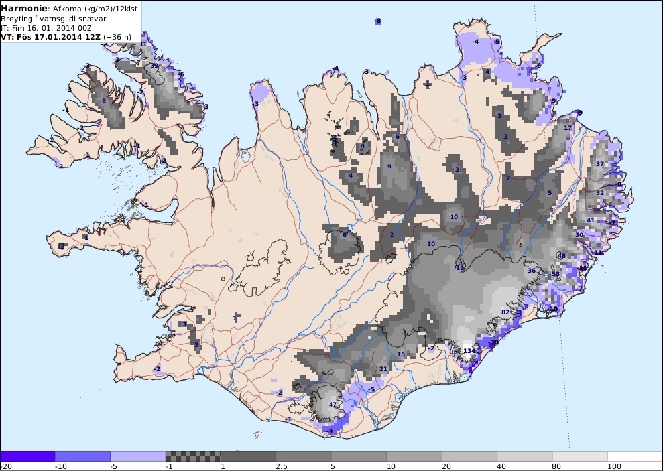Click the map value 47 on the southern glacier
Viewport: 663px width, 471px height.
pyautogui.click(x=333, y=405)
